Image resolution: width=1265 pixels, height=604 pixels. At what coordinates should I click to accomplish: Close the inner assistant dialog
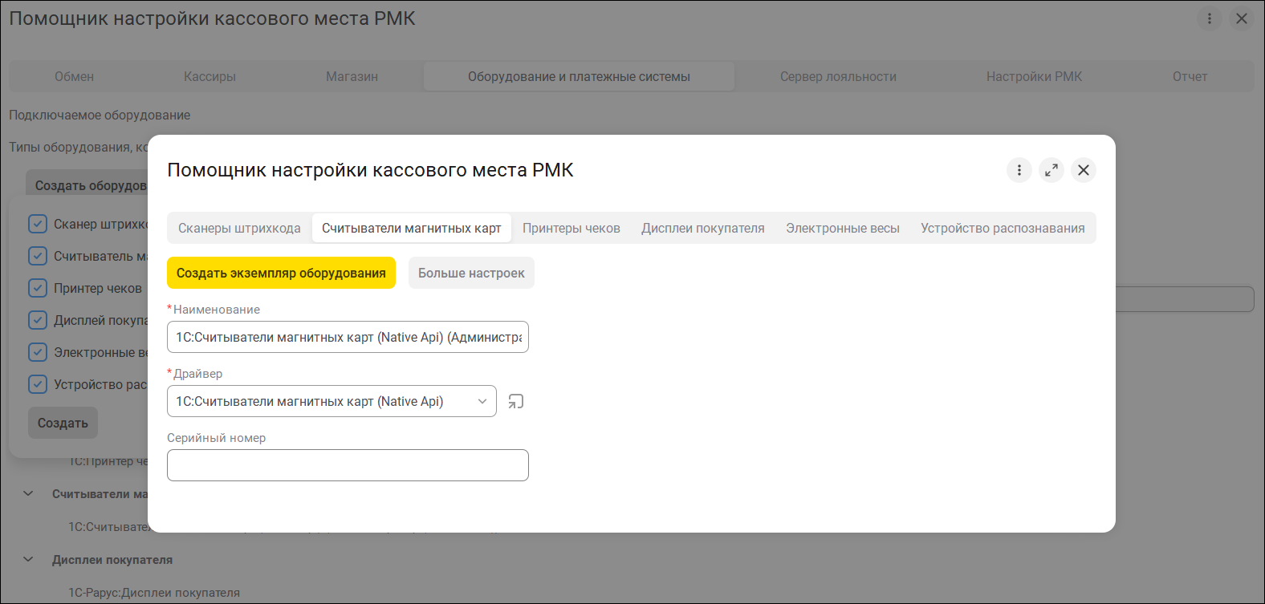[x=1084, y=170]
